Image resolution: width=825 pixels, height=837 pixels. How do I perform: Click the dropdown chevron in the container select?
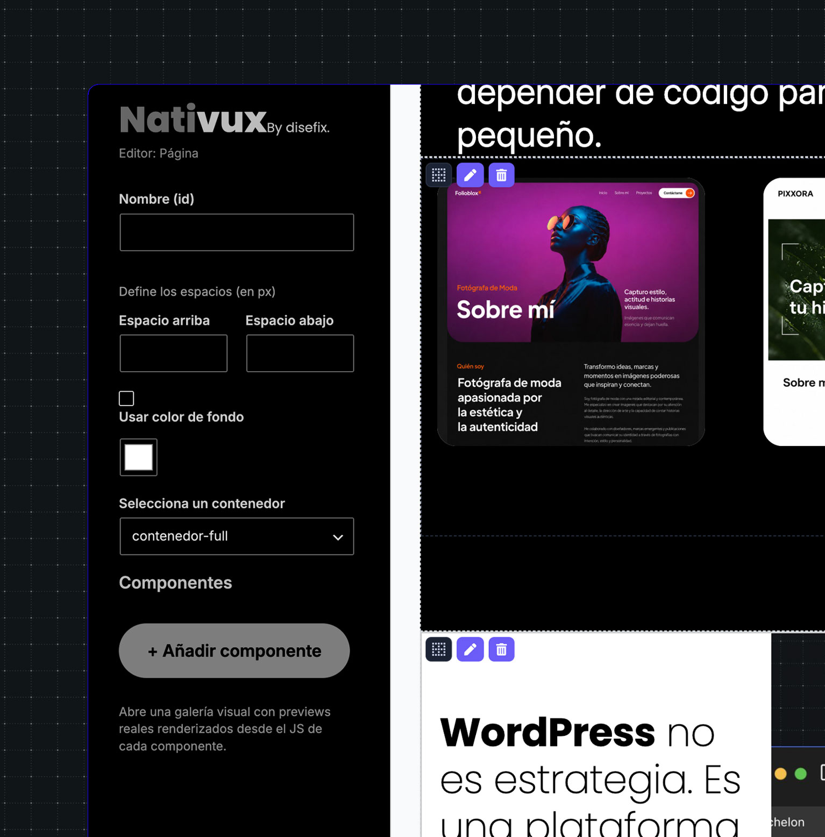(x=338, y=537)
